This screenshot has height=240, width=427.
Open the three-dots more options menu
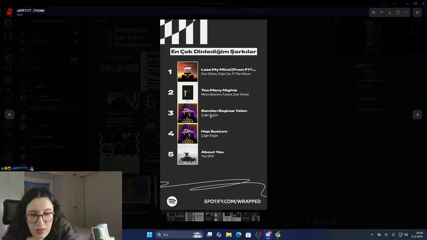click(x=406, y=12)
